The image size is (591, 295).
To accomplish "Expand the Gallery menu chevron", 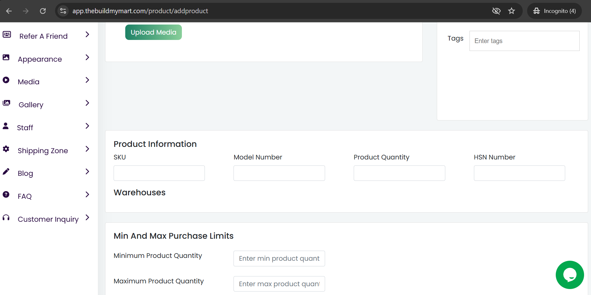I will coord(87,103).
